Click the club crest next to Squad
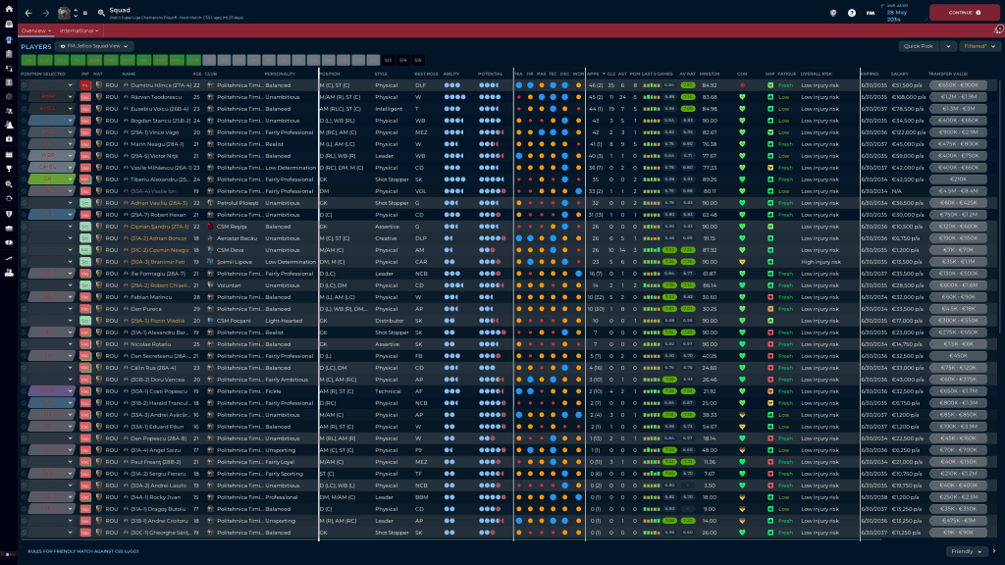This screenshot has height=565, width=1005. pyautogui.click(x=65, y=13)
